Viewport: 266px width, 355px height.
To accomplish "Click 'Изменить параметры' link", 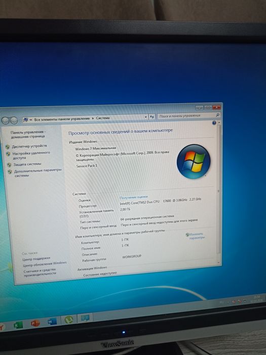I will (197, 236).
